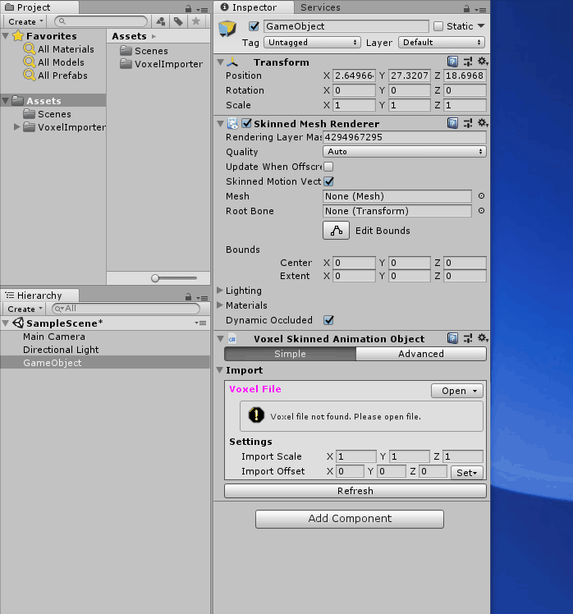573x614 pixels.
Task: Open Transform component help reference icon
Action: click(x=452, y=62)
